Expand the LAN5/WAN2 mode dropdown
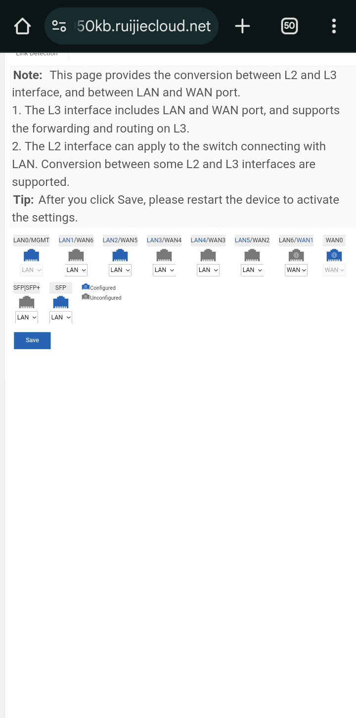The width and height of the screenshot is (356, 718). pos(252,270)
